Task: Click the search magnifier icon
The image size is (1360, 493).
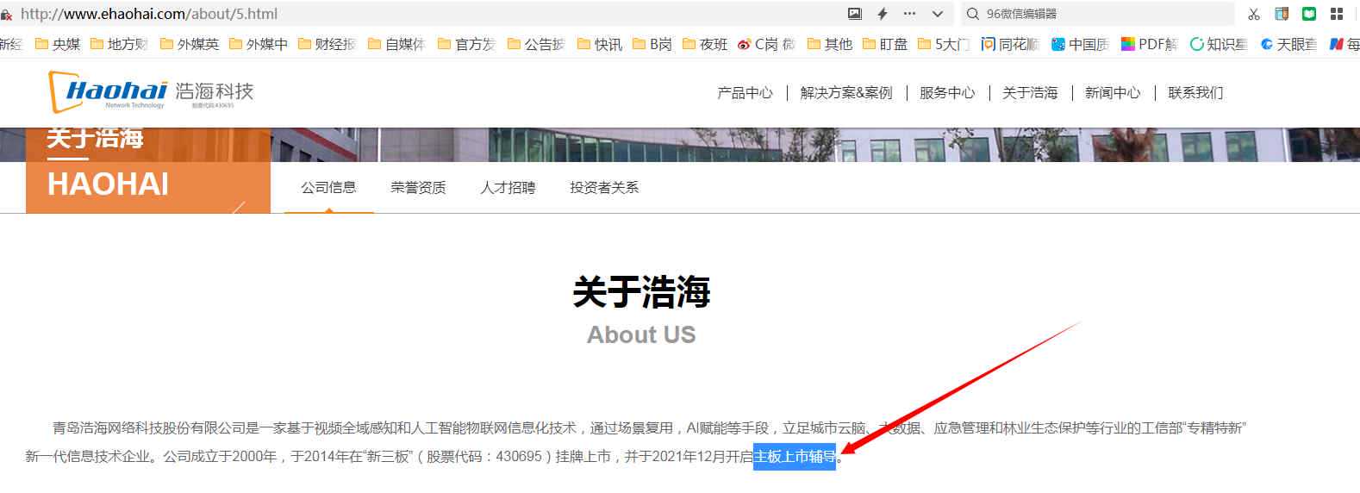Action: click(973, 14)
